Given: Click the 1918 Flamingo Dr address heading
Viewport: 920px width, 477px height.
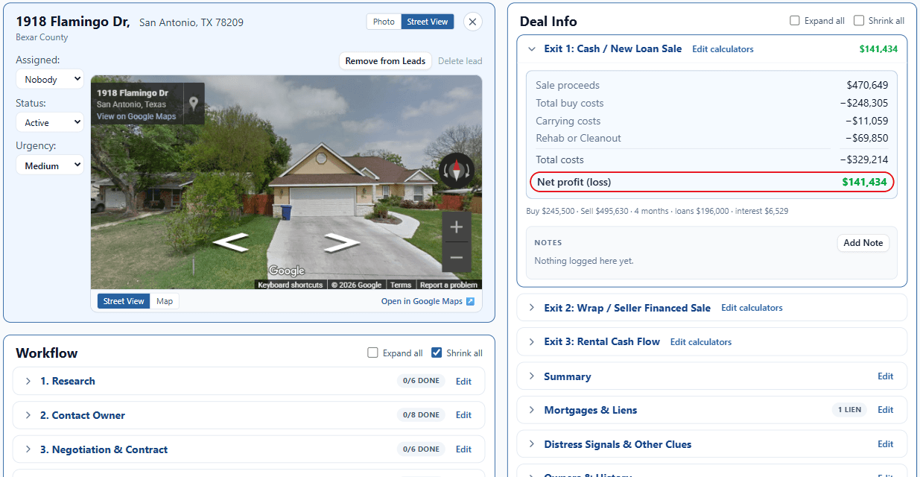Looking at the screenshot, I should [73, 22].
